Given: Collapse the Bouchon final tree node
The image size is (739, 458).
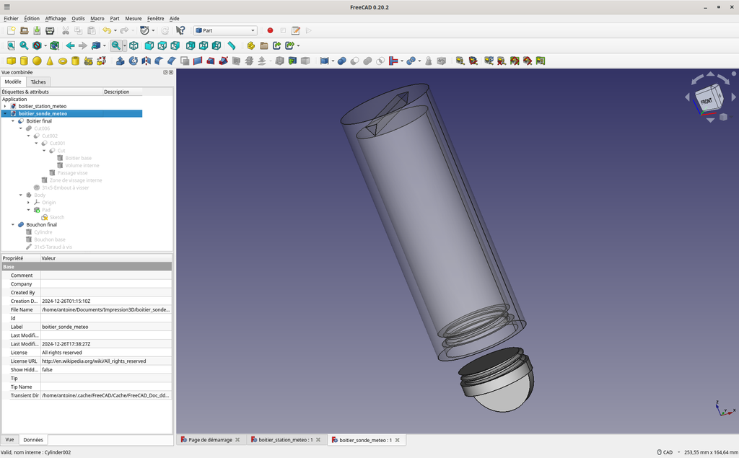Looking at the screenshot, I should (x=13, y=224).
